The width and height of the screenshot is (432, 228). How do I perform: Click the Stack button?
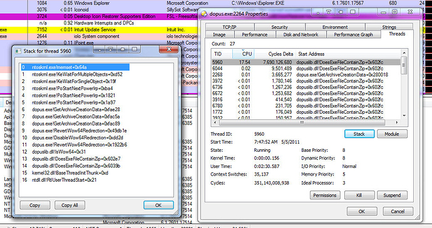click(x=359, y=134)
